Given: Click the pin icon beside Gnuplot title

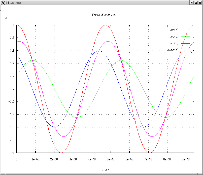Looking at the screenshot, I should (x=8, y=3).
